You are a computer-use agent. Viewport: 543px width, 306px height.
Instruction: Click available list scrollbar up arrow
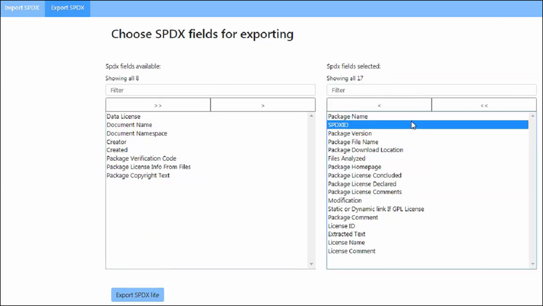tap(312, 116)
